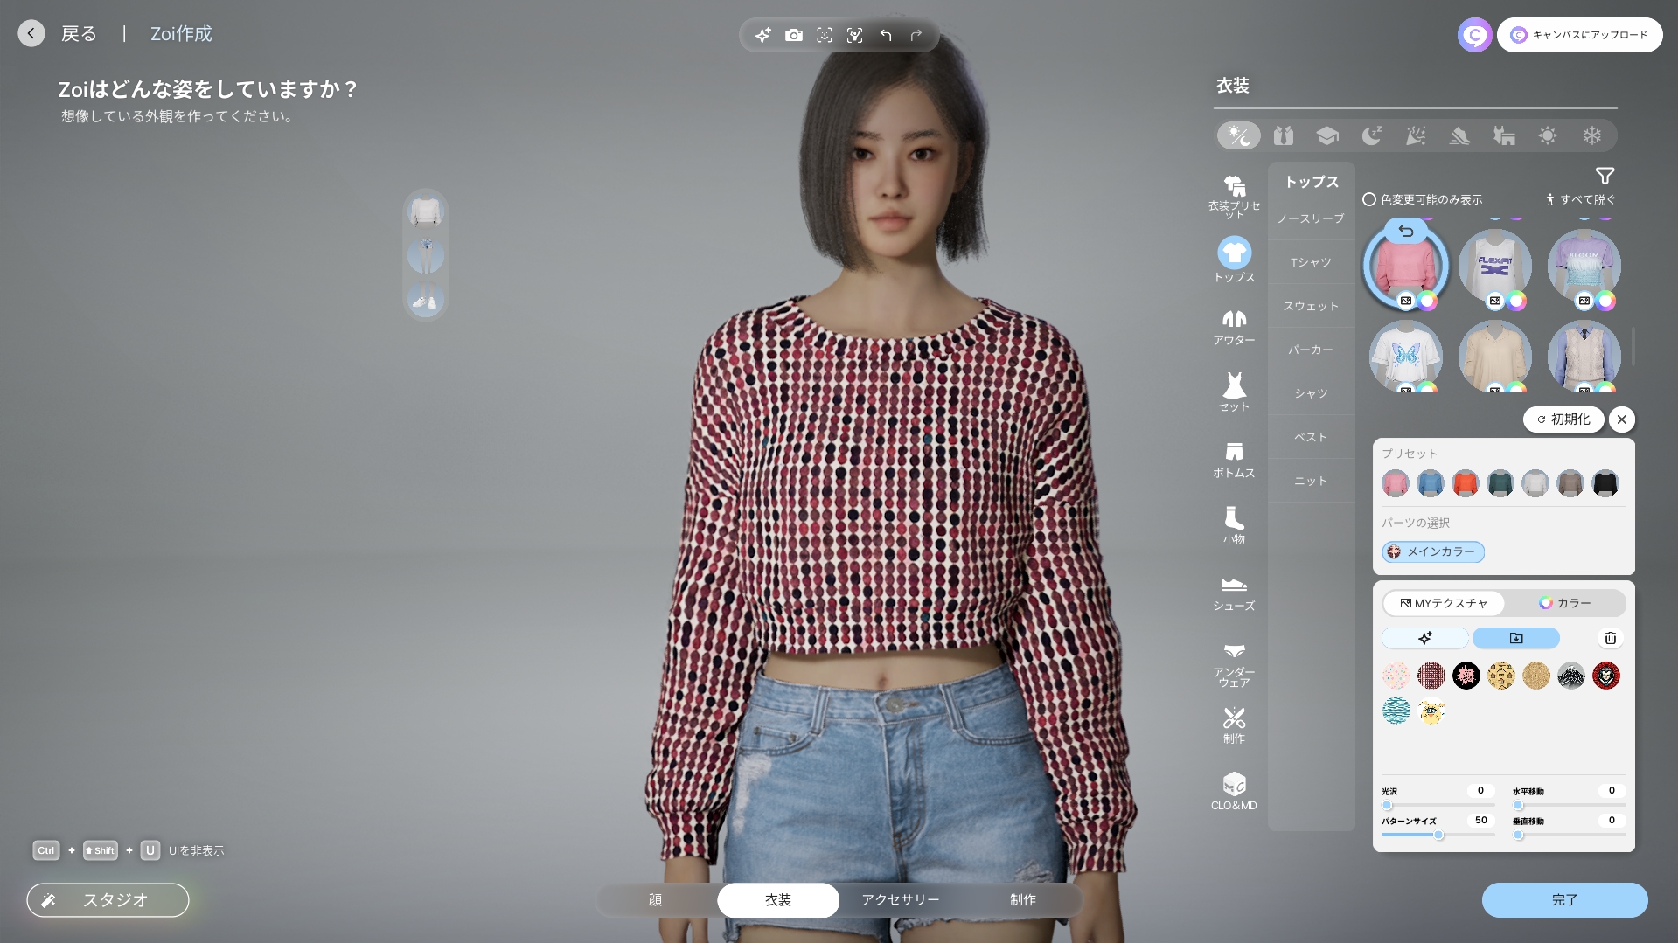Switch to the MYテクスチャ mode
The image size is (1678, 943).
click(1444, 603)
